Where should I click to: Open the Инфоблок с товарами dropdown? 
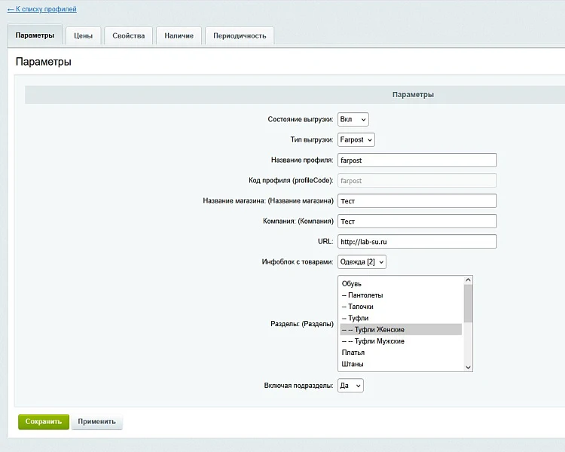click(362, 262)
